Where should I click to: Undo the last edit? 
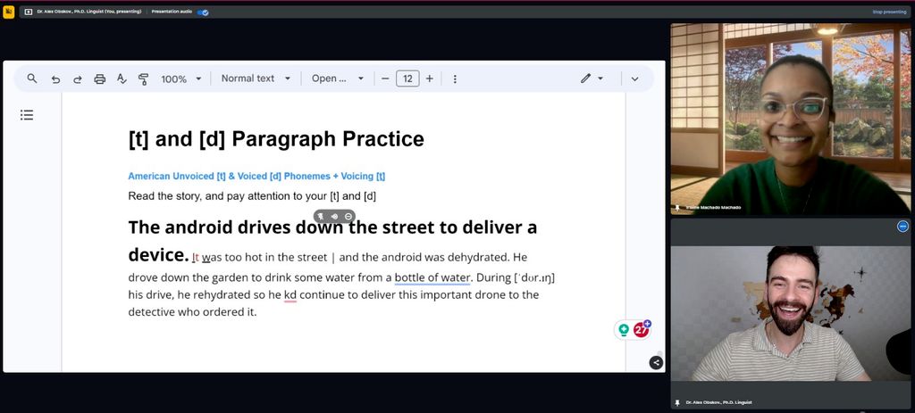tap(55, 78)
